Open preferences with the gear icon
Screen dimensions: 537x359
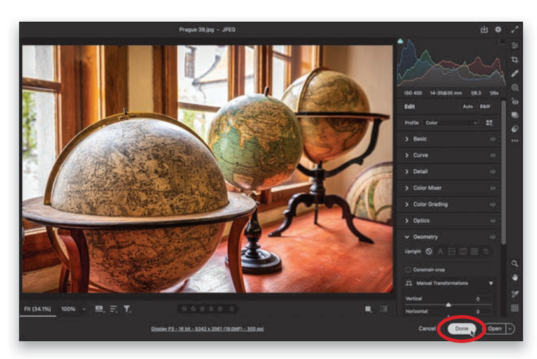pos(498,29)
